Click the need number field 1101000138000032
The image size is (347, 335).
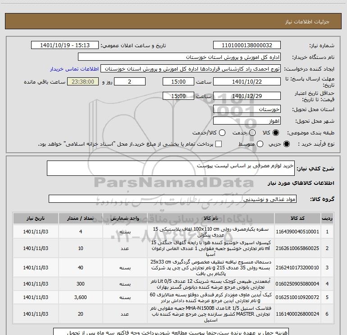click(247, 45)
